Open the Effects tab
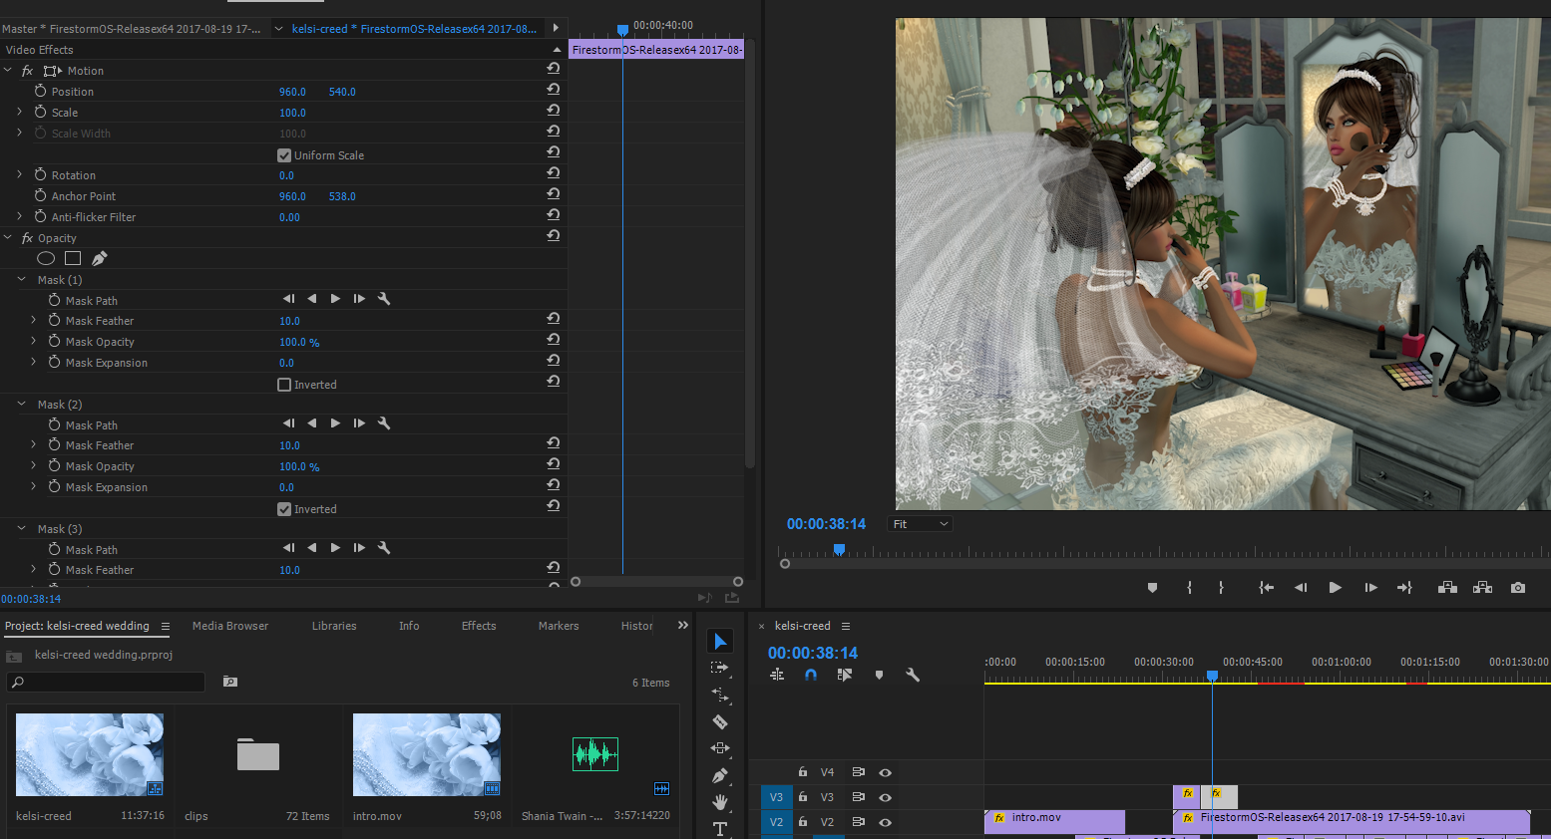This screenshot has height=839, width=1551. [x=479, y=626]
